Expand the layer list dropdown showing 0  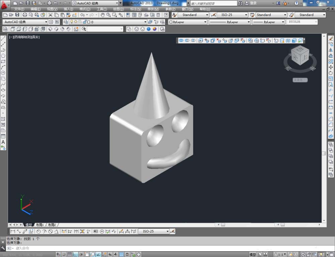(x=145, y=22)
